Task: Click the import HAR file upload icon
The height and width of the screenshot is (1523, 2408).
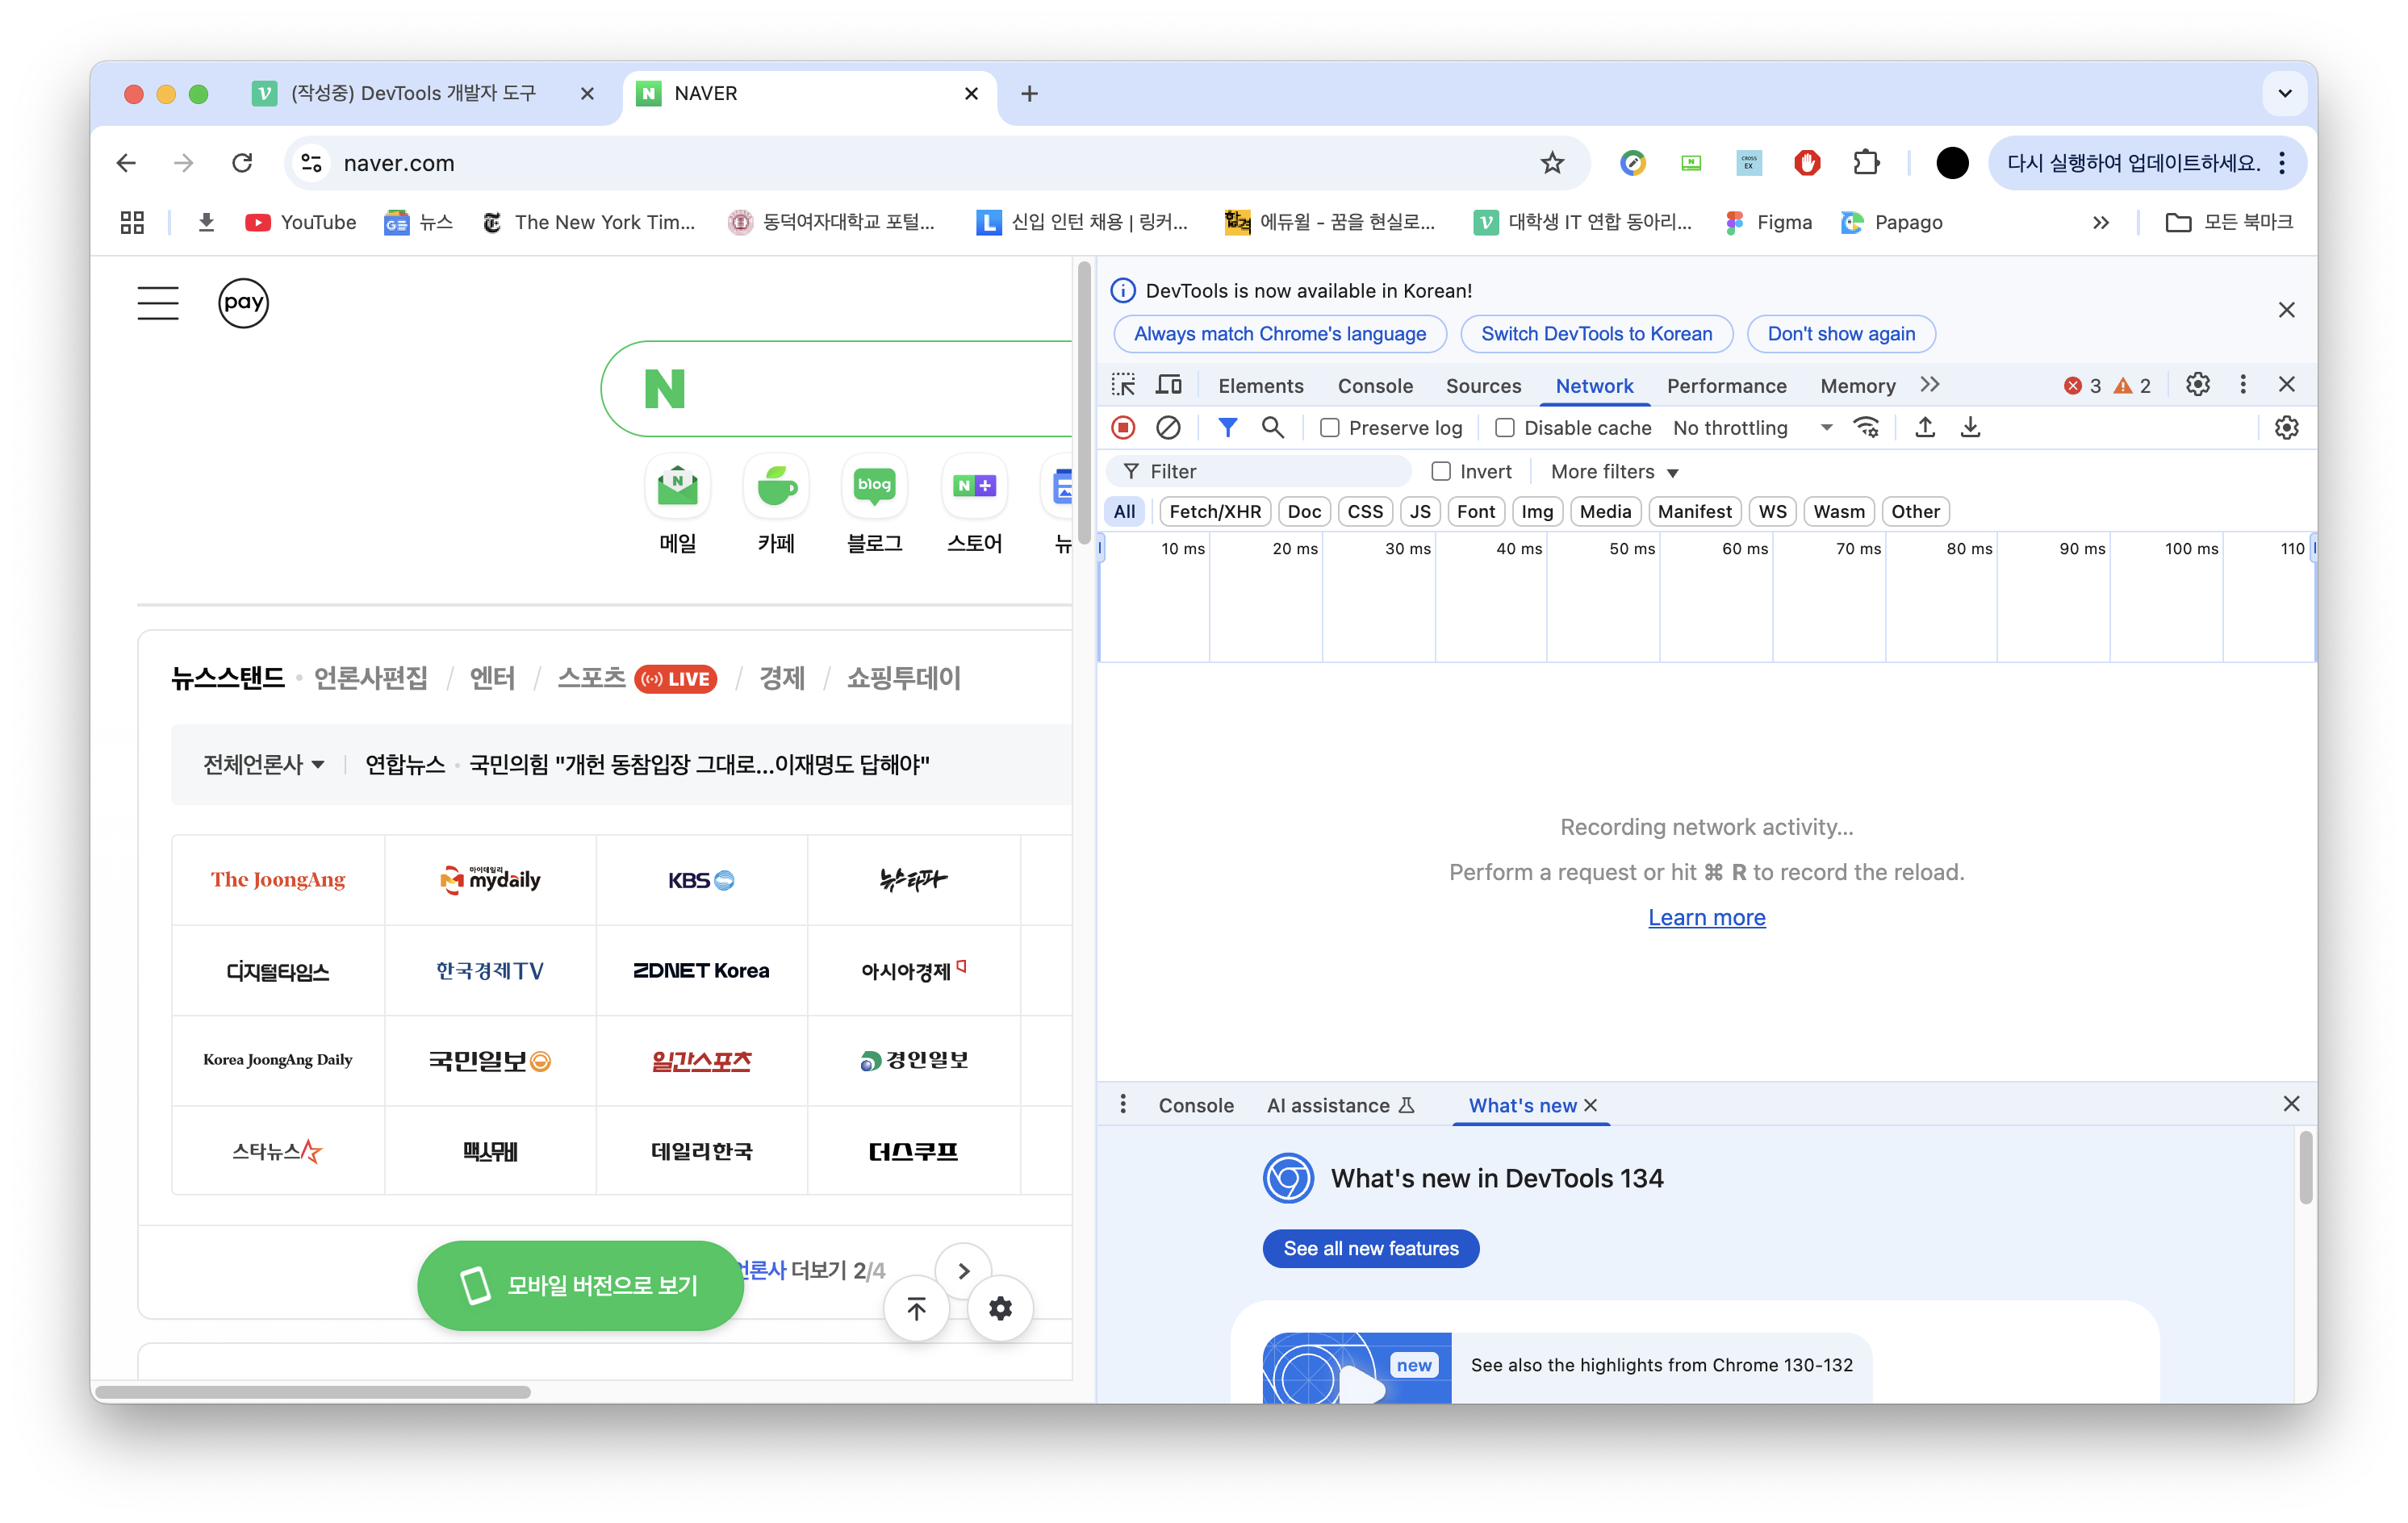Action: [x=1924, y=428]
